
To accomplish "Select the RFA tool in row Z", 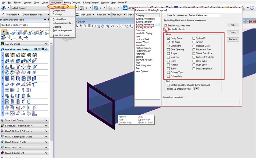I will [x=34, y=113].
